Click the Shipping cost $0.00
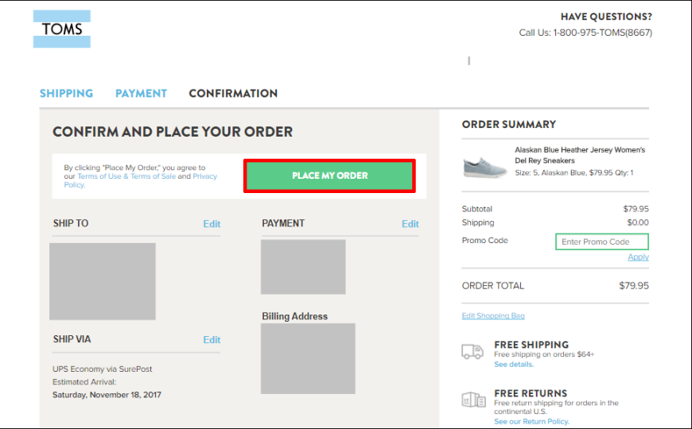Image resolution: width=692 pixels, height=429 pixels. point(638,222)
